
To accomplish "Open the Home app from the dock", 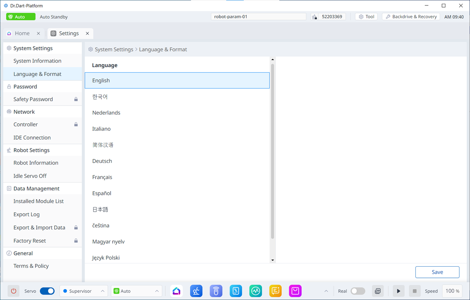I will pyautogui.click(x=176, y=291).
